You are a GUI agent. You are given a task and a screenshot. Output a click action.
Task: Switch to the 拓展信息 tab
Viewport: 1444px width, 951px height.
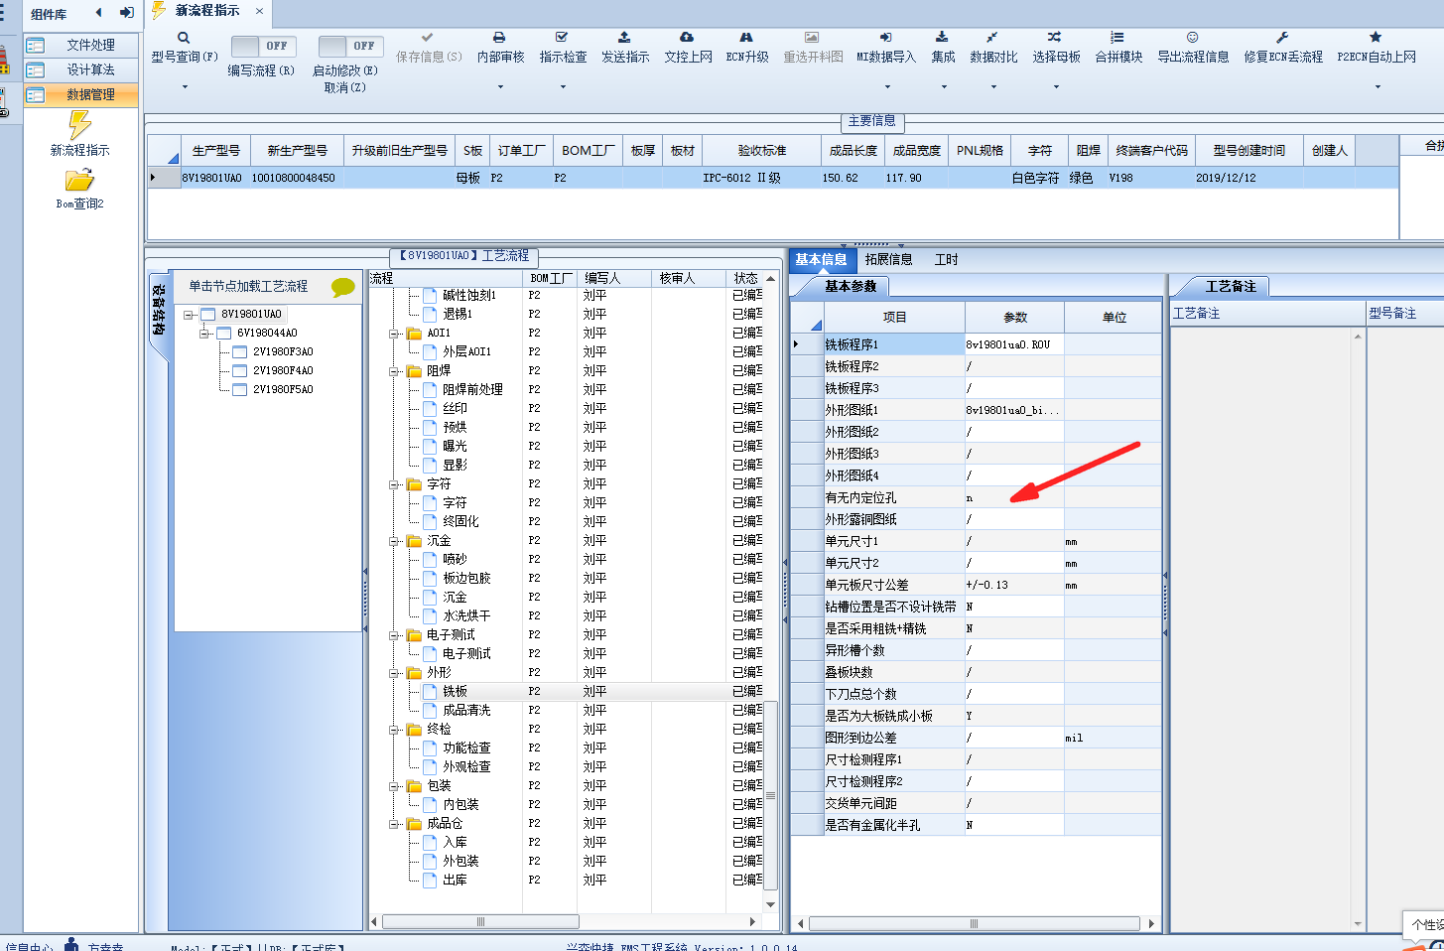(888, 259)
